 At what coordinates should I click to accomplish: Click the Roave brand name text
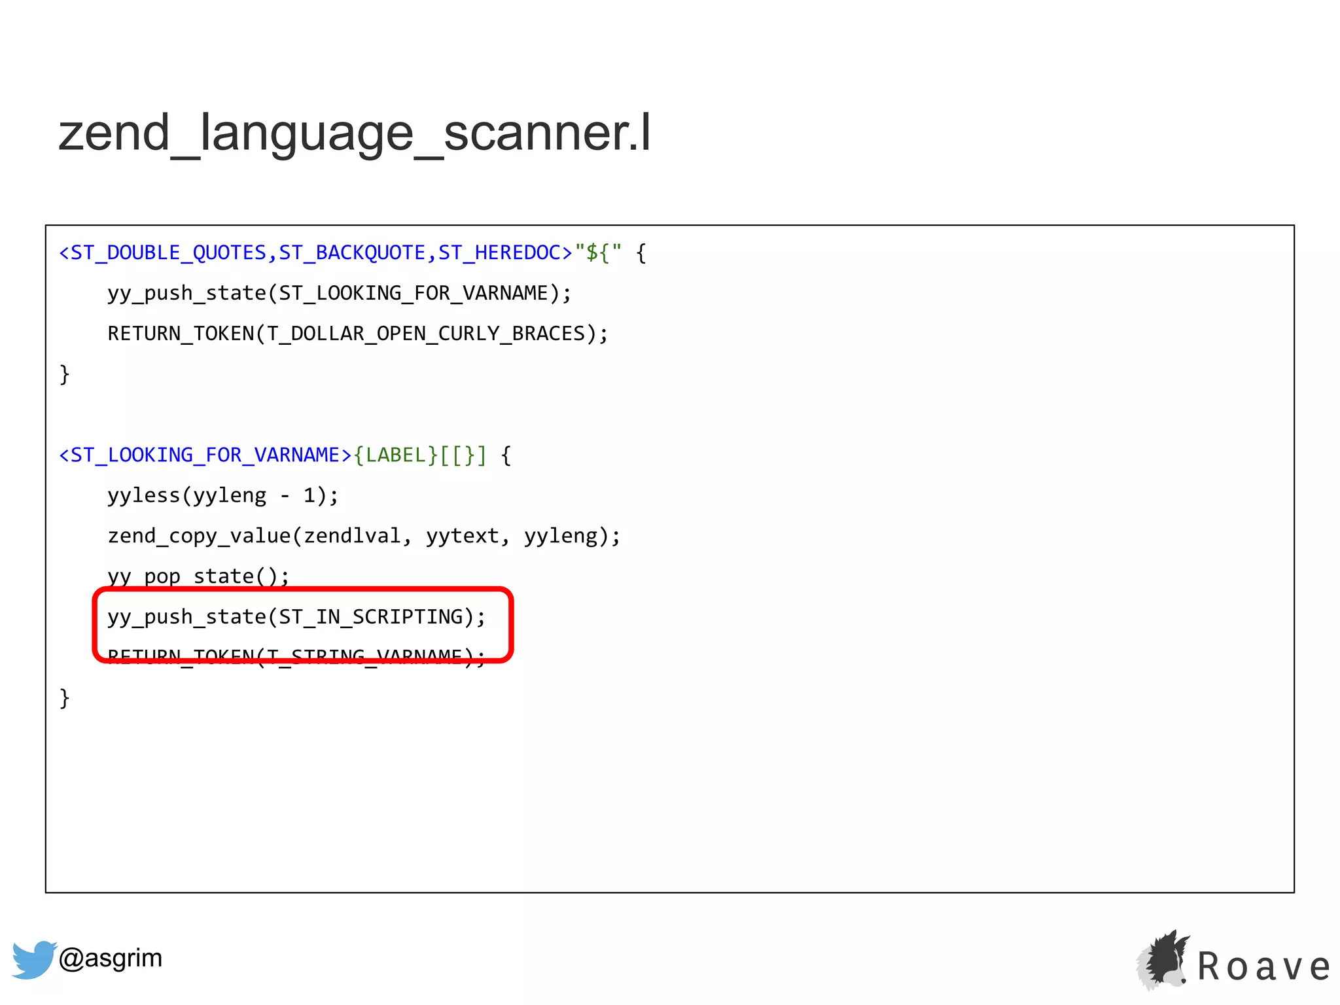point(1263,966)
